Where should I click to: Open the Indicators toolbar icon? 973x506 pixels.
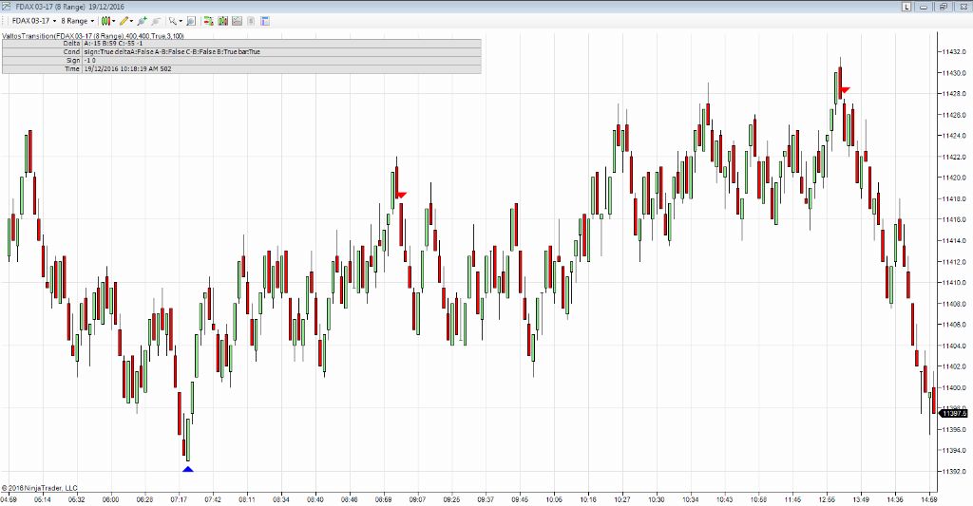click(208, 20)
